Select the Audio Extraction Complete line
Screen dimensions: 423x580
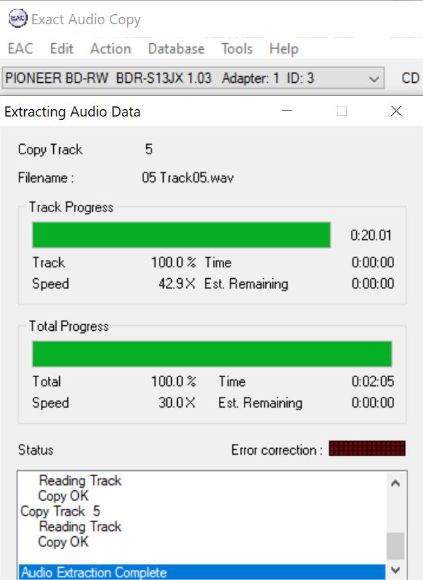pyautogui.click(x=94, y=573)
